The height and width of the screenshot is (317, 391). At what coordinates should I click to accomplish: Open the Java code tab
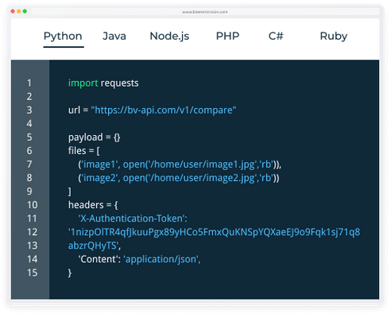pyautogui.click(x=114, y=37)
